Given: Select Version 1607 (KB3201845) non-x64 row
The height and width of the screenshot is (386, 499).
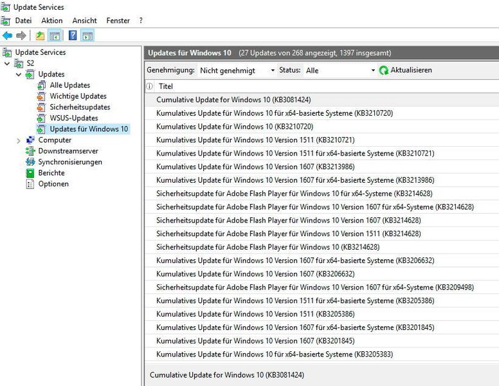Looking at the screenshot, I should point(322,340).
